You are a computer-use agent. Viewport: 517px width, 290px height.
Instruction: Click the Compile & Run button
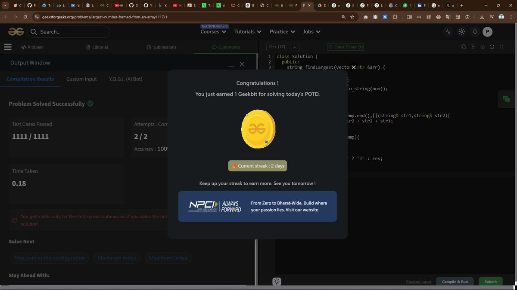coord(455,281)
